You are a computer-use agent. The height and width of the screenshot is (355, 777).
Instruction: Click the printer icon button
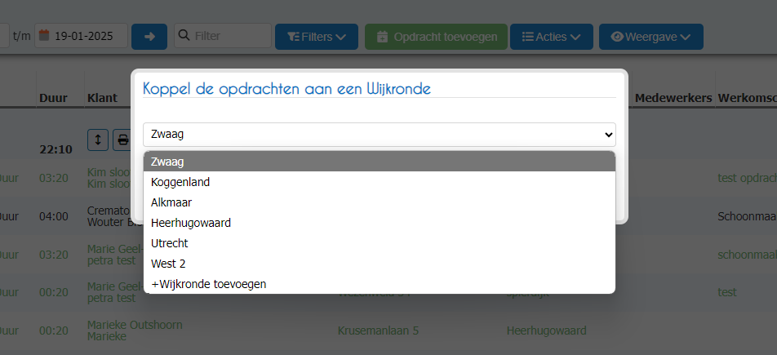[122, 140]
